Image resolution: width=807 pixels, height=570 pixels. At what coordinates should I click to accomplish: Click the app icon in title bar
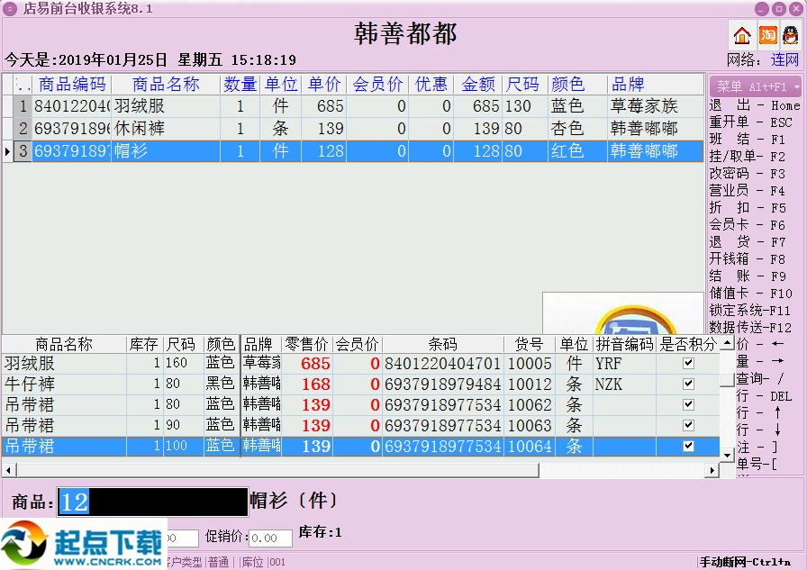pyautogui.click(x=10, y=9)
